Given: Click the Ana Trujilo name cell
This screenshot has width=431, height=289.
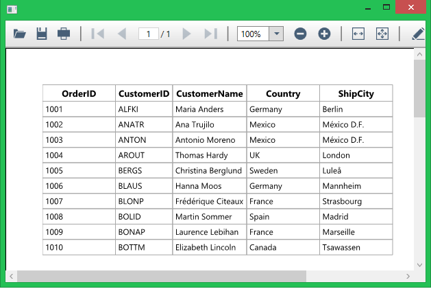Looking at the screenshot, I should coord(210,124).
